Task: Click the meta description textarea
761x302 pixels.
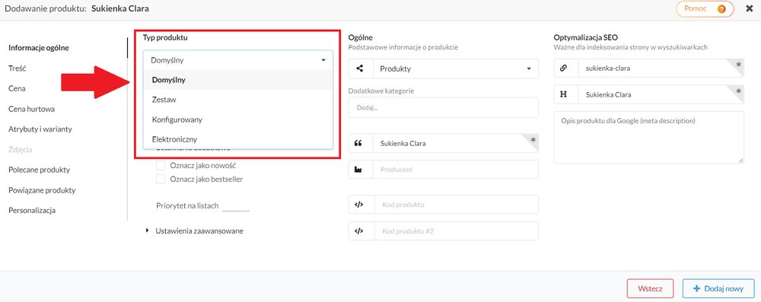Action: coord(648,138)
